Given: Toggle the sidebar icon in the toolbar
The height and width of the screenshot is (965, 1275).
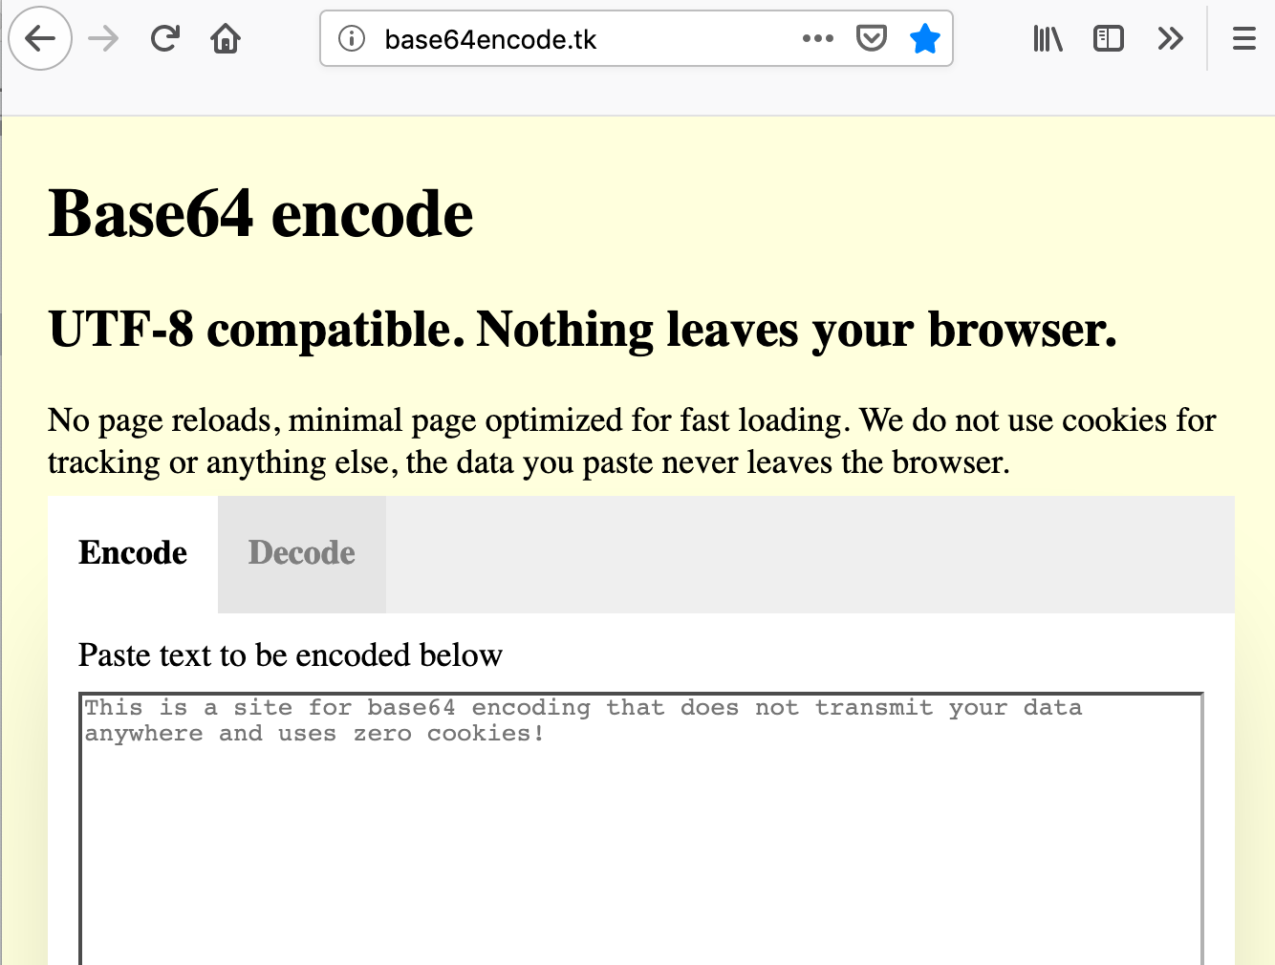Looking at the screenshot, I should [x=1109, y=38].
